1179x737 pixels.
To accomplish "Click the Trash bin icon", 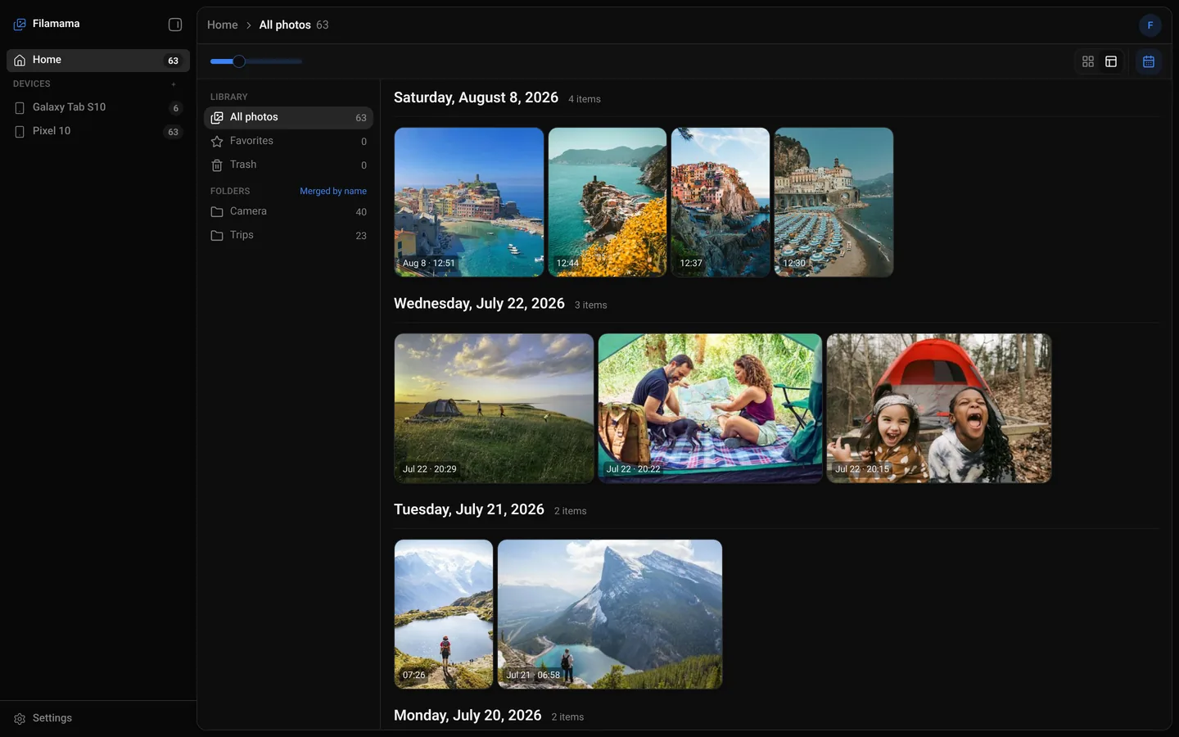I will pyautogui.click(x=217, y=165).
